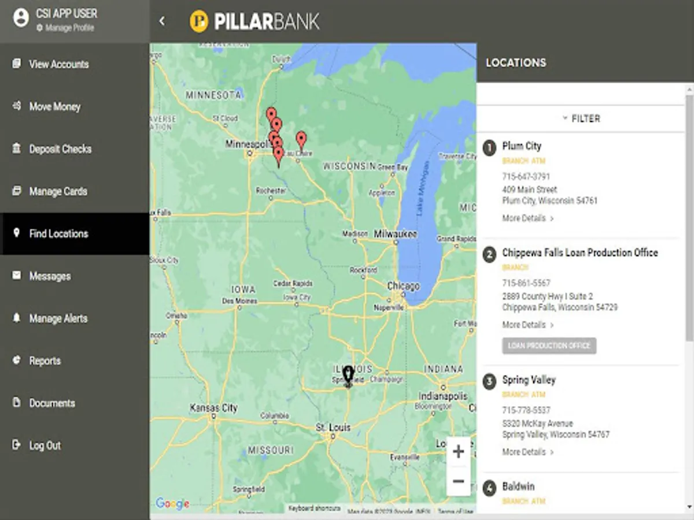Click number 1 location badge
Image resolution: width=694 pixels, height=520 pixels.
[489, 148]
